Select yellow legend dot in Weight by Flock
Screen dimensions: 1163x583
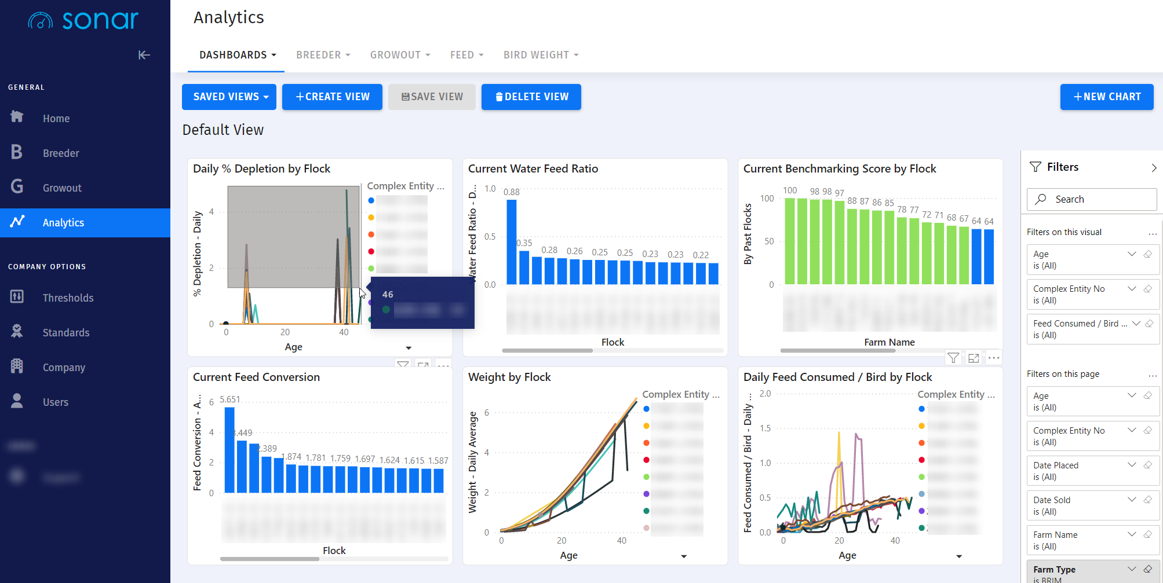[x=646, y=426]
